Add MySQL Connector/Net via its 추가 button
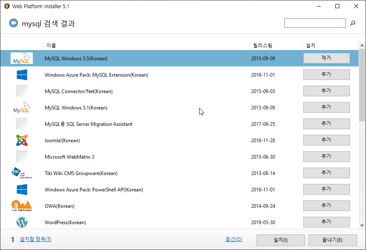 [327, 91]
